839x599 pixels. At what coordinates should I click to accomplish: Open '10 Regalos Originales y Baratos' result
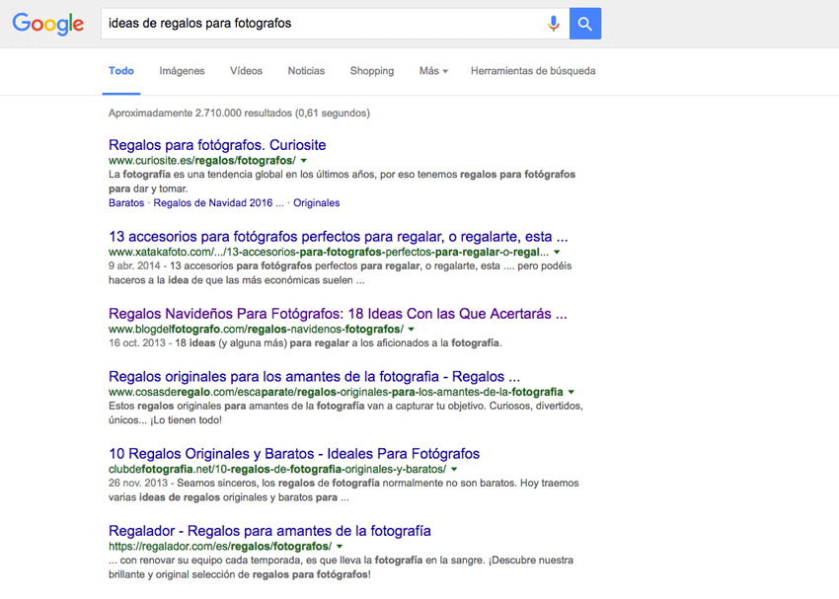pos(294,454)
